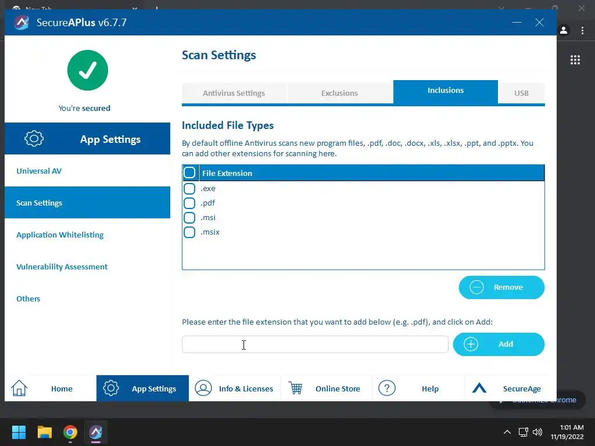Image resolution: width=595 pixels, height=446 pixels.
Task: Open the Online Store page
Action: coord(327,389)
